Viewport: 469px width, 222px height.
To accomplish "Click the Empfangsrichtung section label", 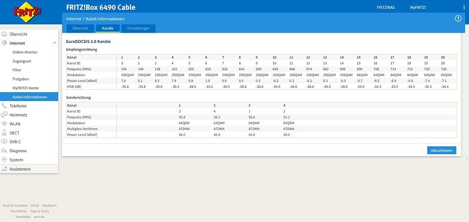I will (x=82, y=50).
